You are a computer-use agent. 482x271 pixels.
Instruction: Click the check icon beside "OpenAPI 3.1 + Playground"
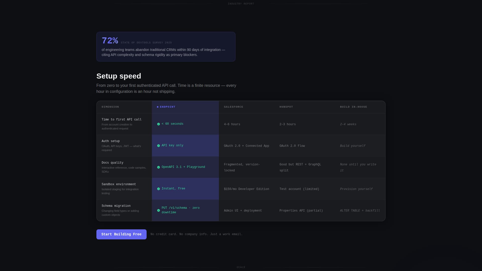[158, 167]
